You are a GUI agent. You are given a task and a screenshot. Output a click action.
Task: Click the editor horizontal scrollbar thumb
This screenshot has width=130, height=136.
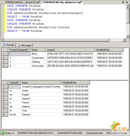tap(56, 40)
